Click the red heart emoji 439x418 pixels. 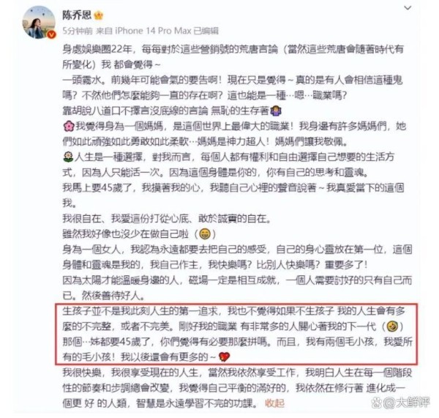tap(225, 357)
